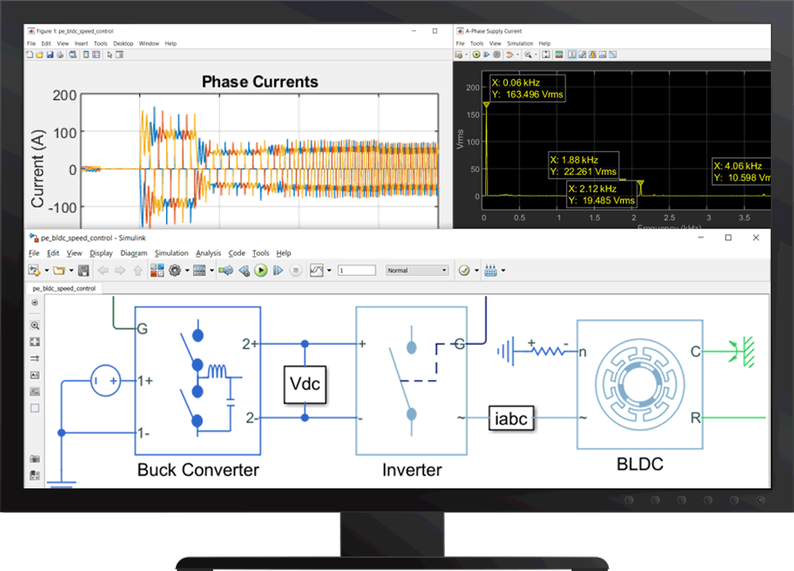The image size is (794, 571).
Task: Open the Insert menu in Figure window
Action: click(80, 43)
